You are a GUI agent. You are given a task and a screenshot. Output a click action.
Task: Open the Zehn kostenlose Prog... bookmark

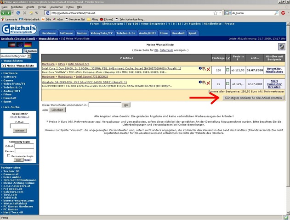click(x=130, y=19)
